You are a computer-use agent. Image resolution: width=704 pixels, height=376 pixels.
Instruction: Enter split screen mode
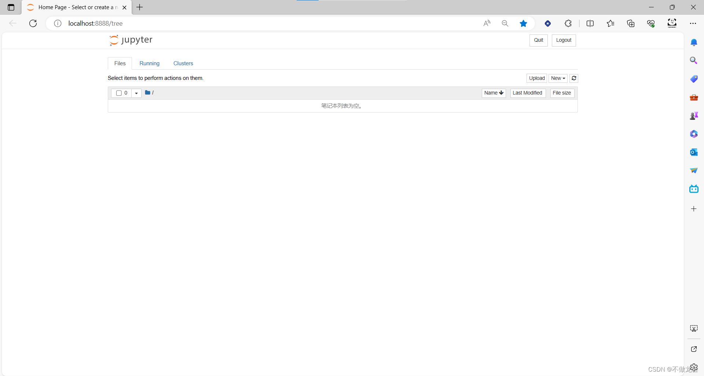pyautogui.click(x=590, y=23)
